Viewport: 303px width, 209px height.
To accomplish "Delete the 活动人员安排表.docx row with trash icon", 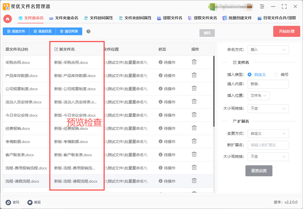I will pyautogui.click(x=194, y=101).
